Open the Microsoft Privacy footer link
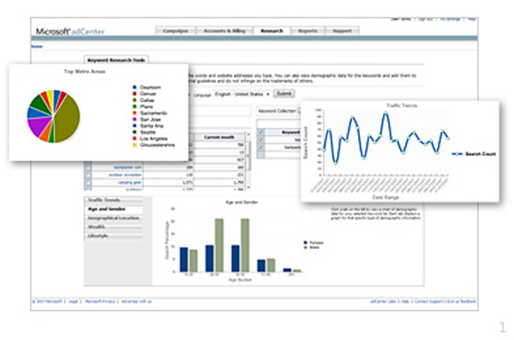 pos(100,301)
